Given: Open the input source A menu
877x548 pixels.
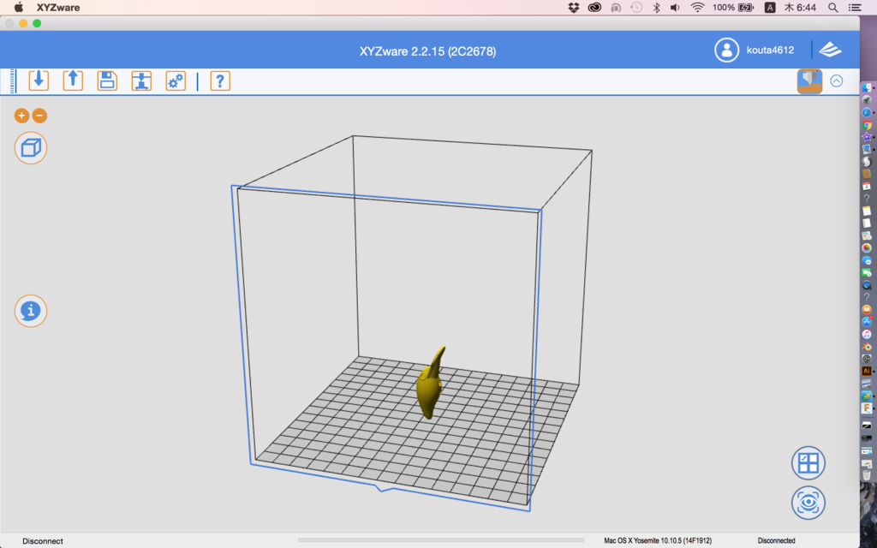Looking at the screenshot, I should click(770, 7).
